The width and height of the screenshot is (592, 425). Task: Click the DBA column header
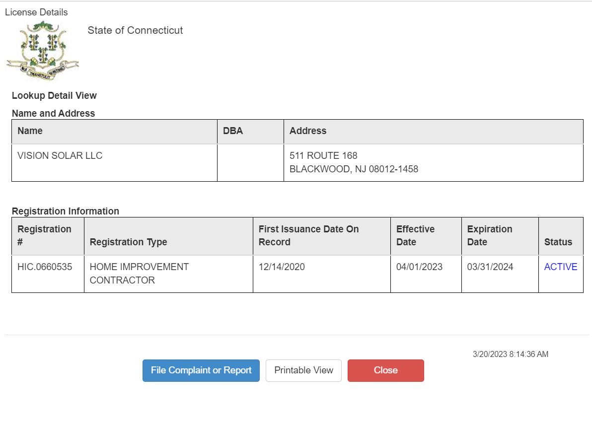[x=233, y=131]
